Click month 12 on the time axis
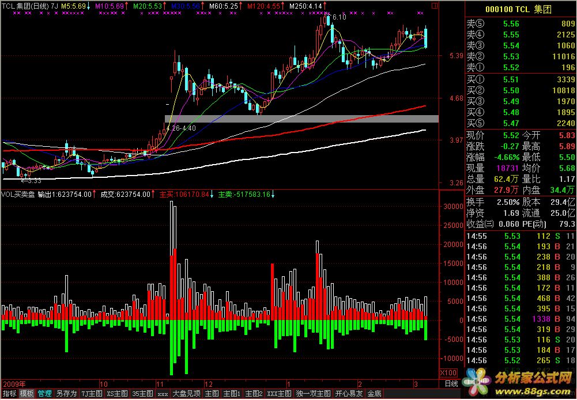 pos(208,384)
